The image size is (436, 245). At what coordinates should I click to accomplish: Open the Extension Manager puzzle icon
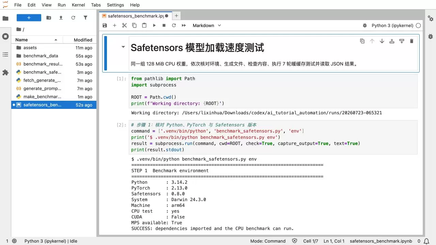(x=5, y=72)
